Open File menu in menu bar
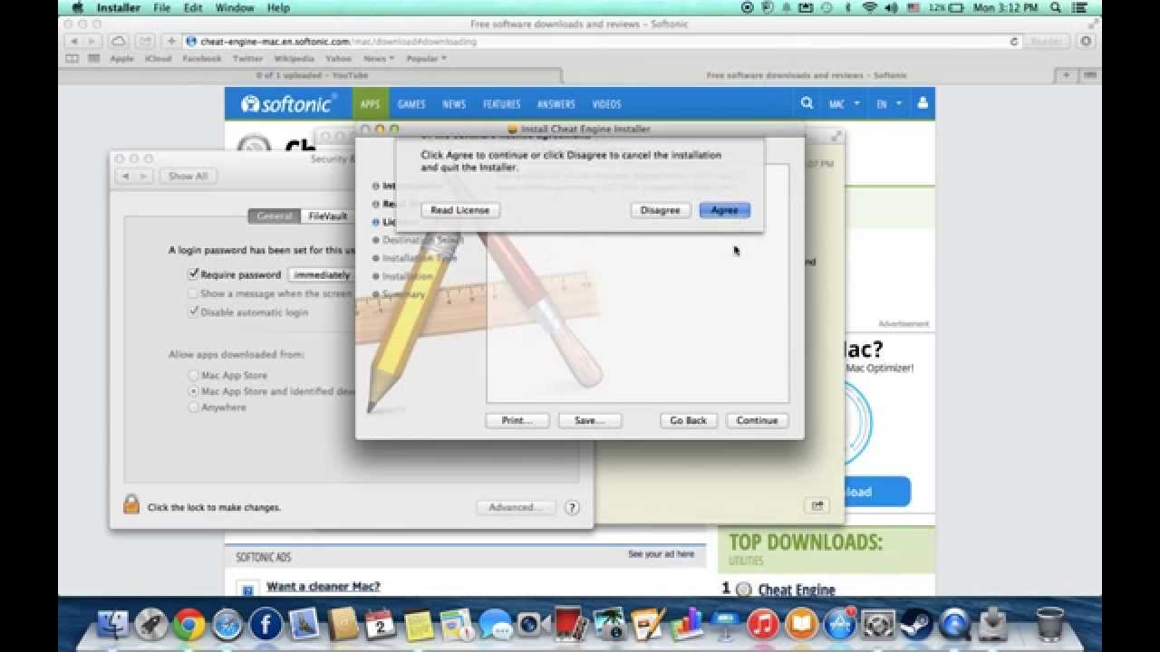This screenshot has width=1160, height=652. click(161, 7)
